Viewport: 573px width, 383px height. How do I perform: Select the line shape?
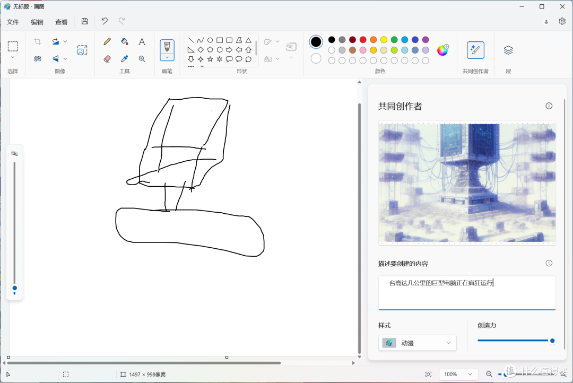[191, 40]
